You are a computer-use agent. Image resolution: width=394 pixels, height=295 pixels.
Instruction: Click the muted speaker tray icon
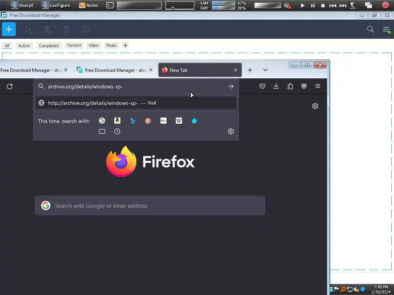356,290
